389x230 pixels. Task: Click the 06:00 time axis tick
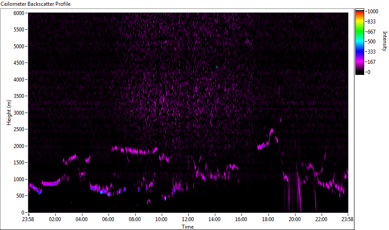108,219
